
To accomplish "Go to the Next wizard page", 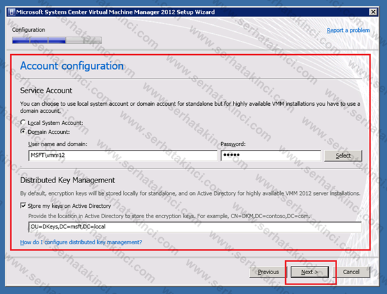I will 310,272.
